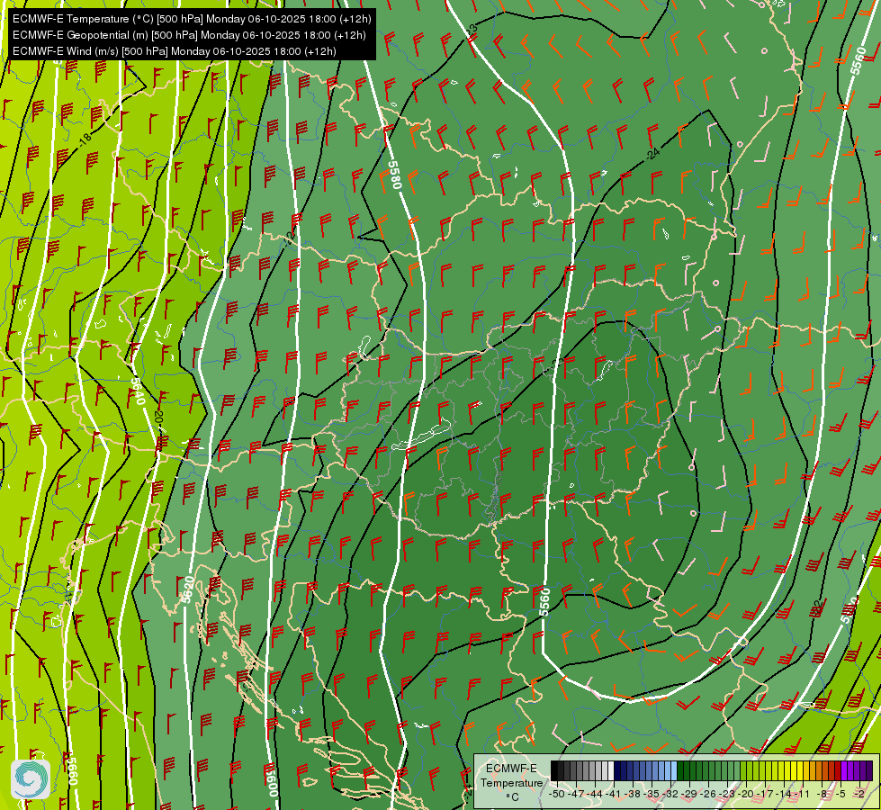Click the legend title ECMWF-E Temperature °C

511,782
